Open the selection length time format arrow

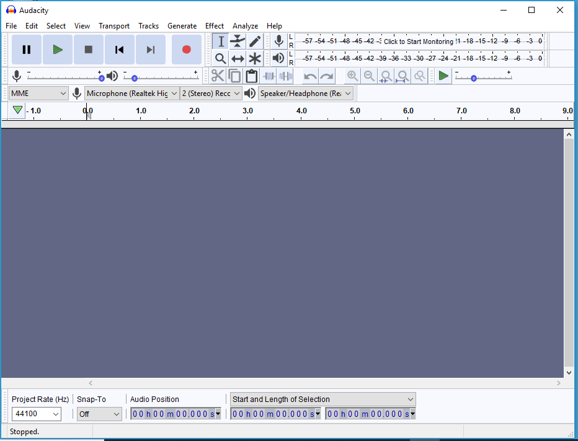coord(413,414)
